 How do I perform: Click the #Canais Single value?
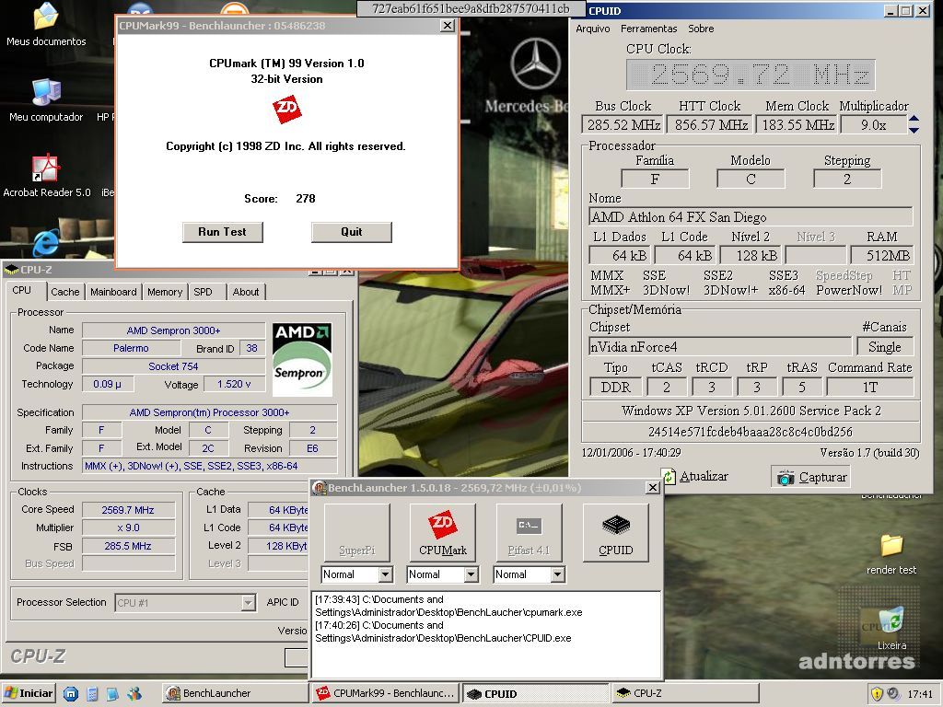pos(885,347)
